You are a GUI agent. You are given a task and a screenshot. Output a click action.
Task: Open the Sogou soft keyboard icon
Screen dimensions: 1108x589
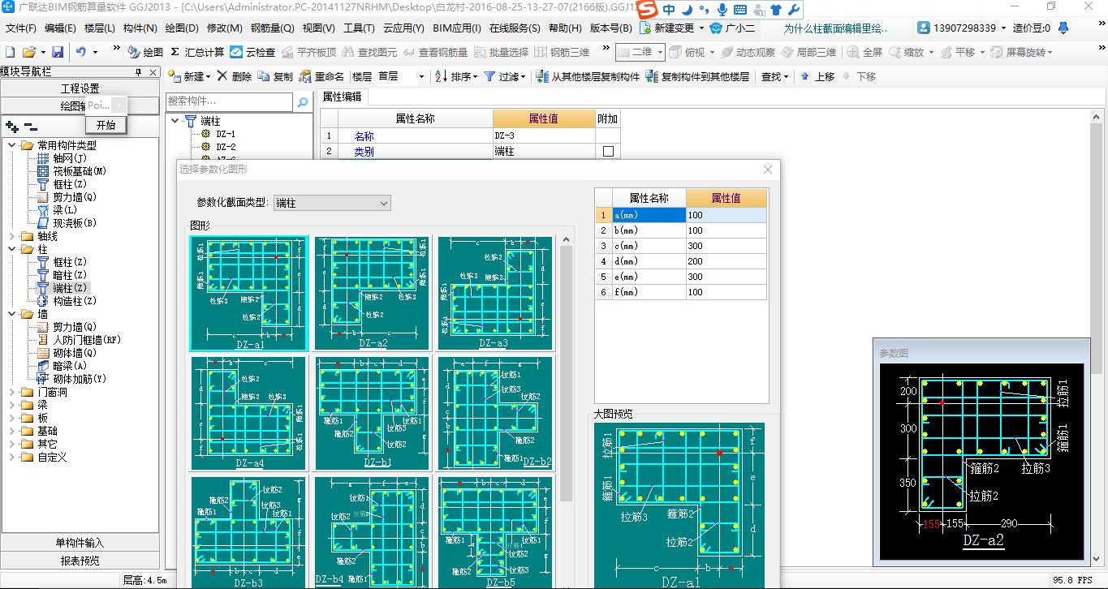pyautogui.click(x=739, y=10)
